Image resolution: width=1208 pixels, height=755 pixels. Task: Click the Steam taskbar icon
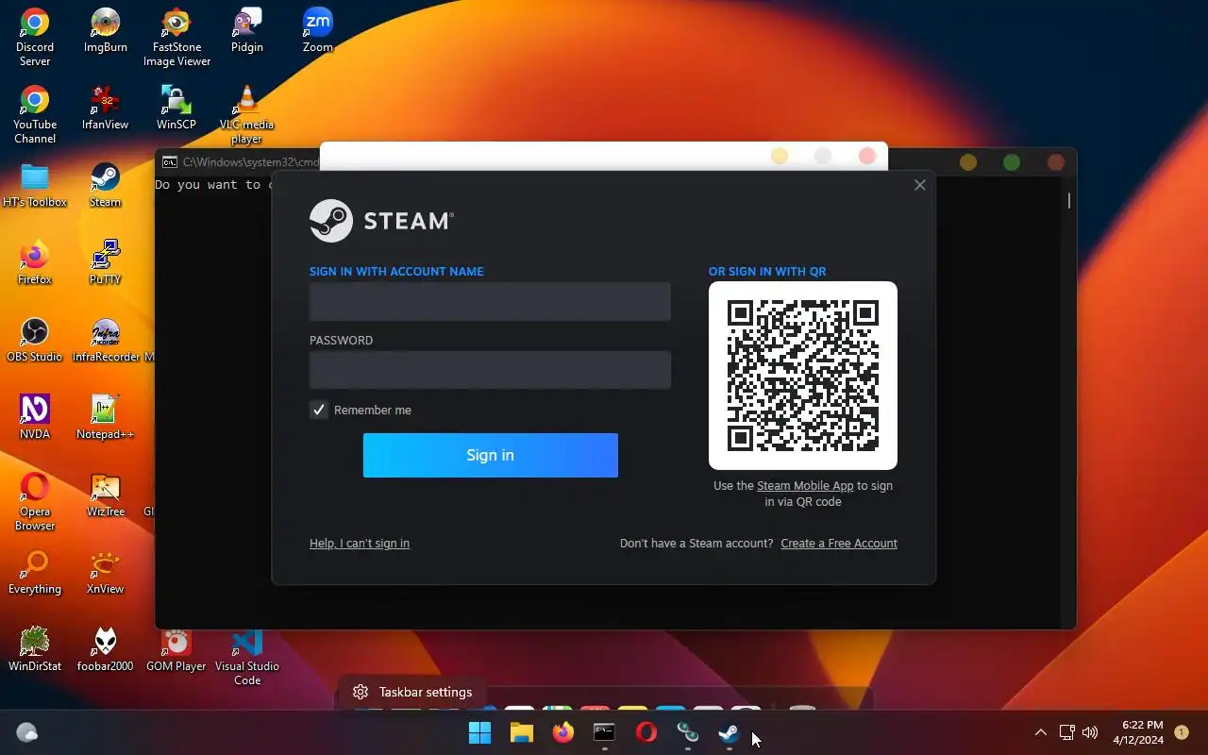730,732
